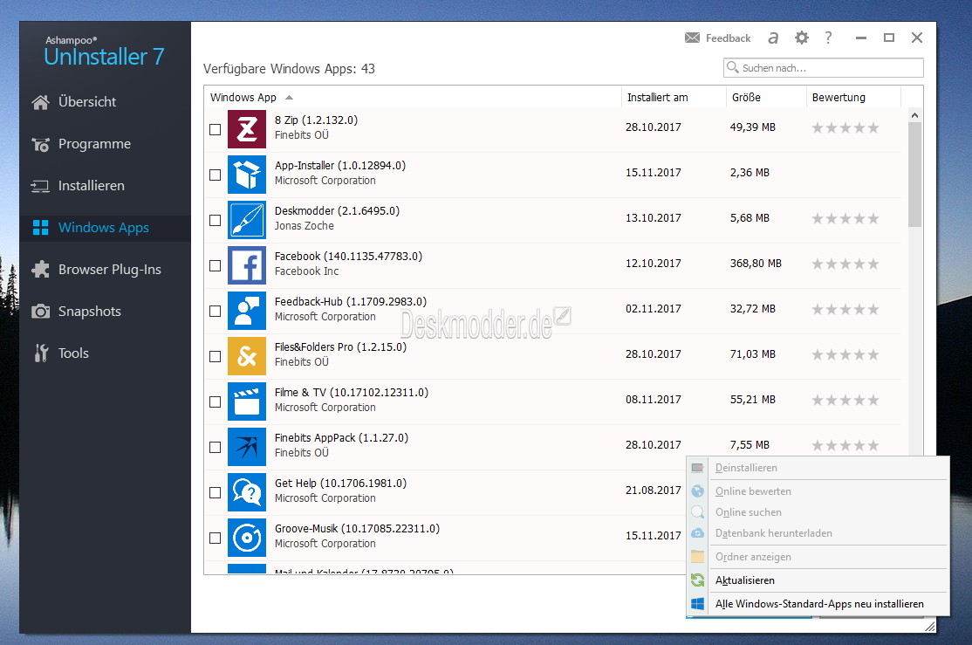This screenshot has width=972, height=645.
Task: Click the App-Installer box icon
Action: point(247,175)
